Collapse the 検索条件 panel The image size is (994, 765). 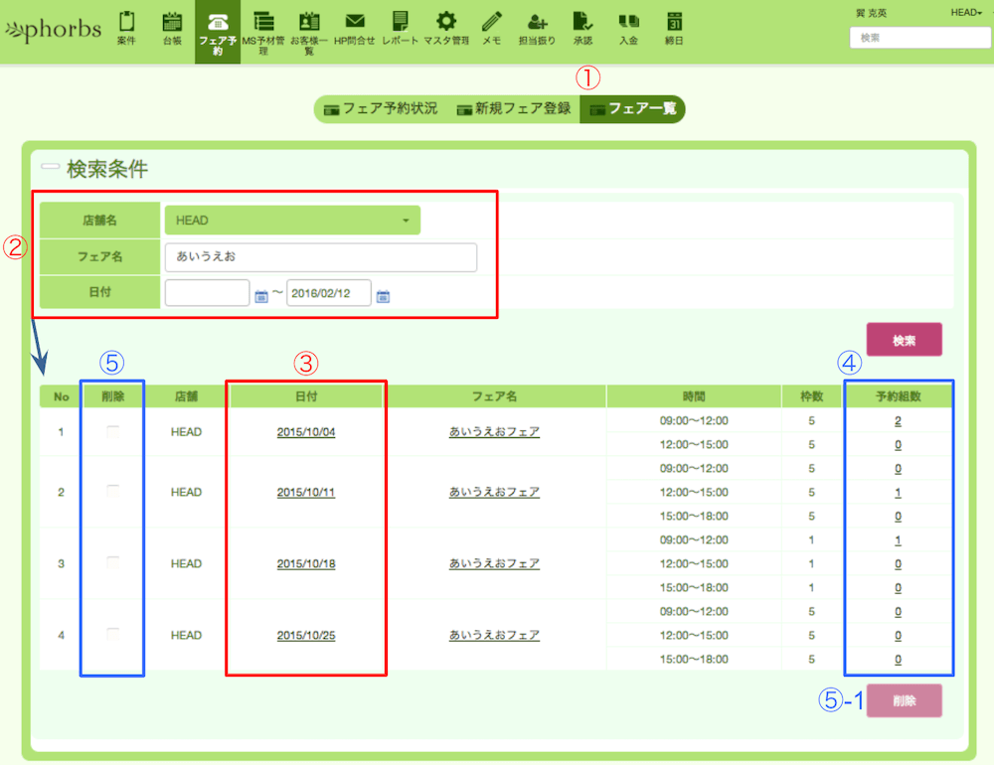50,167
